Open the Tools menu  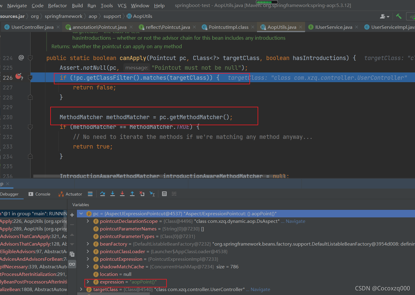tap(107, 5)
